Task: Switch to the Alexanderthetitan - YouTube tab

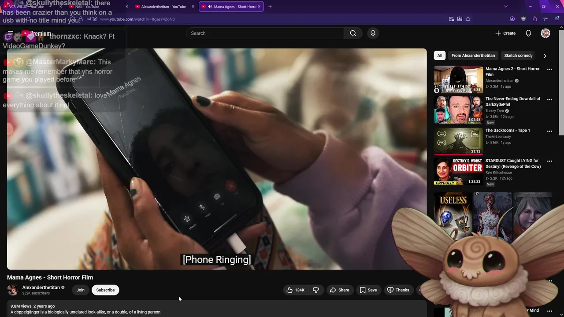Action: tap(163, 7)
